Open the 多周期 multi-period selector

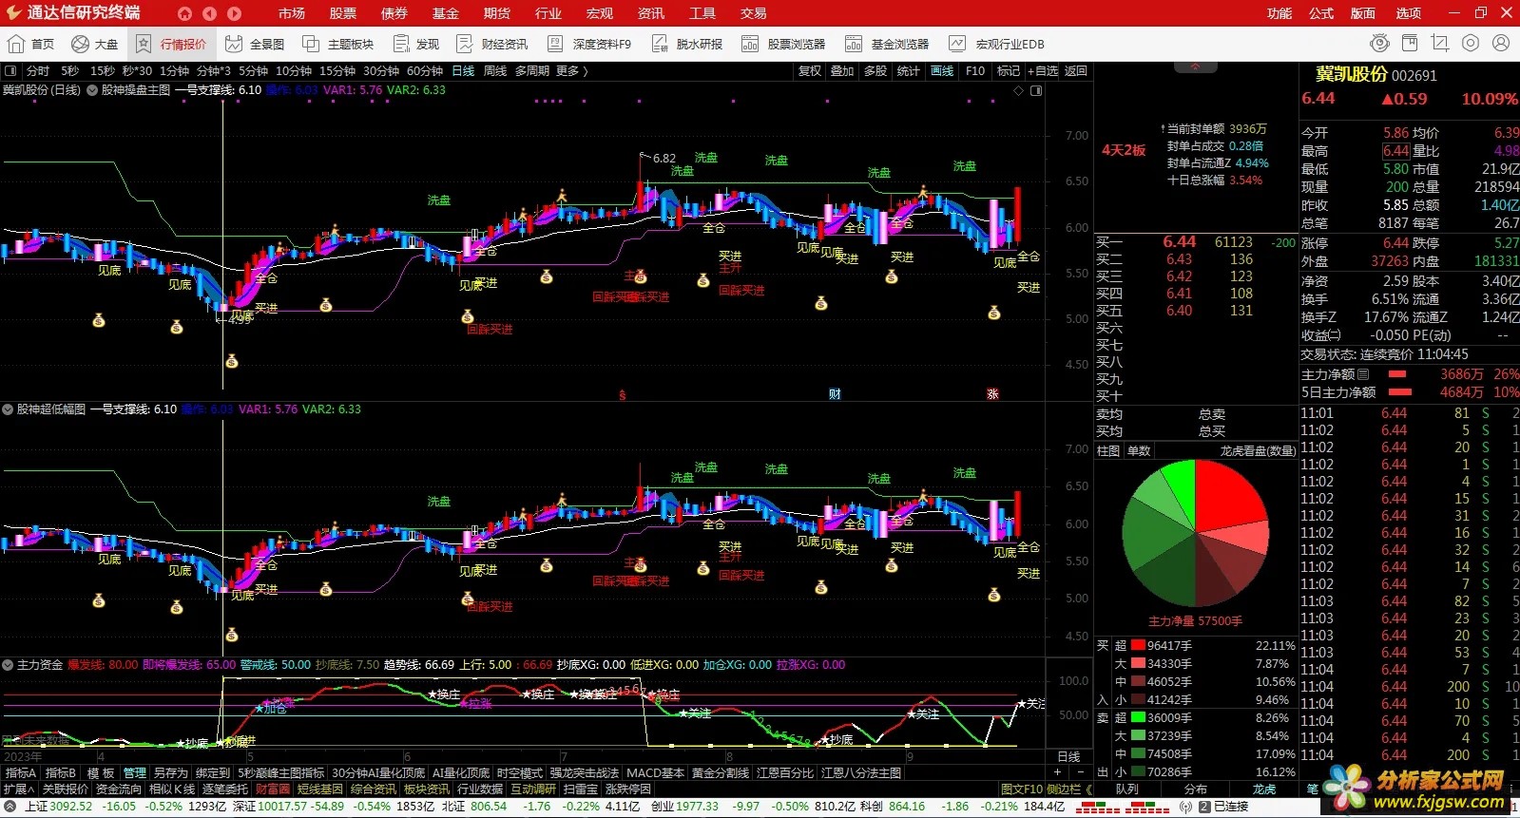532,70
